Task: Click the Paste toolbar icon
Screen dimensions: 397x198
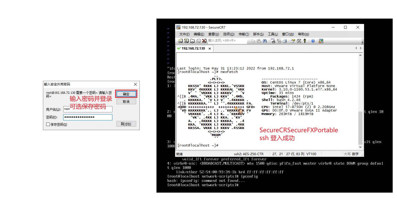Action: tap(259, 41)
